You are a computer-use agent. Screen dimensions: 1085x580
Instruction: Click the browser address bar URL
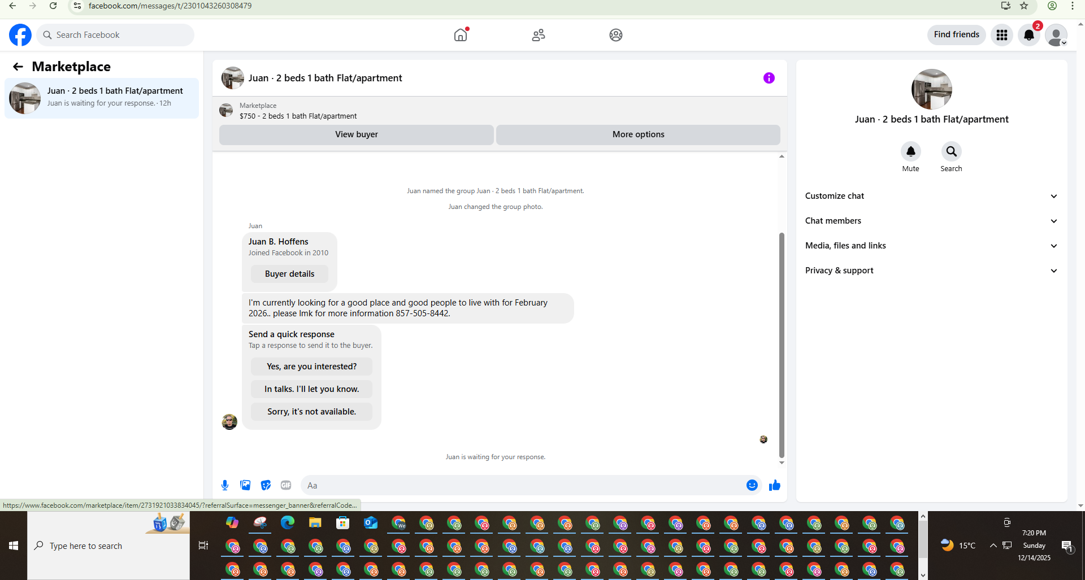(x=170, y=6)
